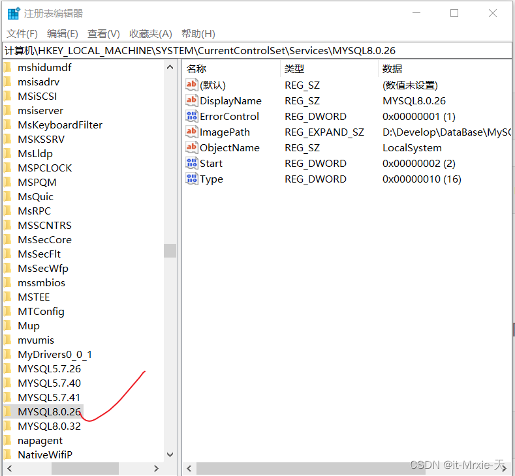Click the folder icon of MSPQM key
The height and width of the screenshot is (476, 515).
click(x=8, y=182)
